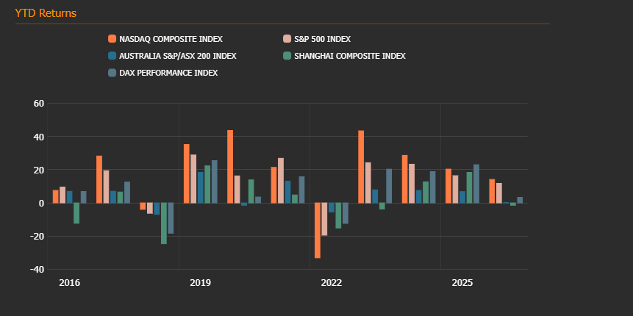Select the orange NASDAQ bar for 2019

click(187, 173)
